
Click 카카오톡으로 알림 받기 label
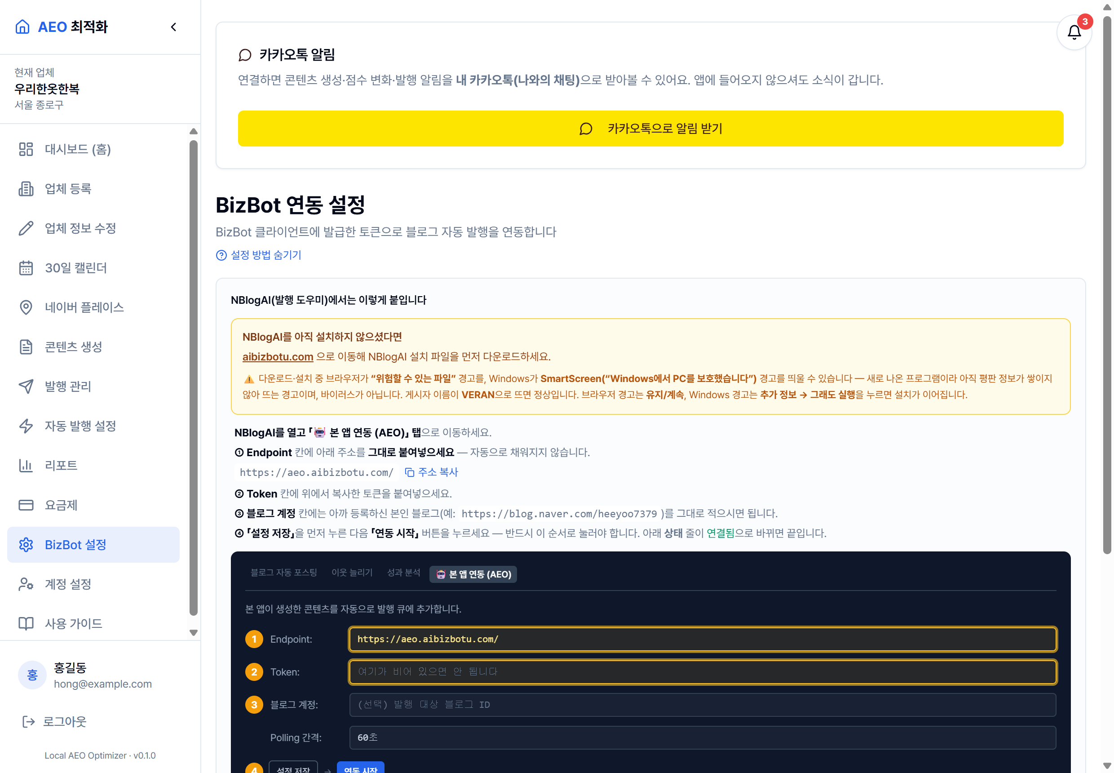pos(665,129)
